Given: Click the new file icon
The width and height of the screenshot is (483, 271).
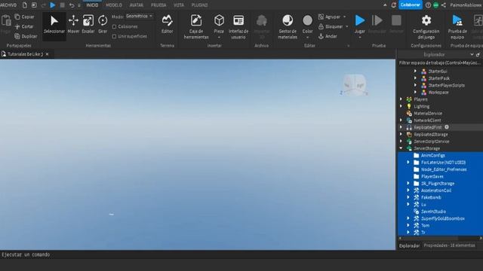Looking at the screenshot, I should coord(25,5).
